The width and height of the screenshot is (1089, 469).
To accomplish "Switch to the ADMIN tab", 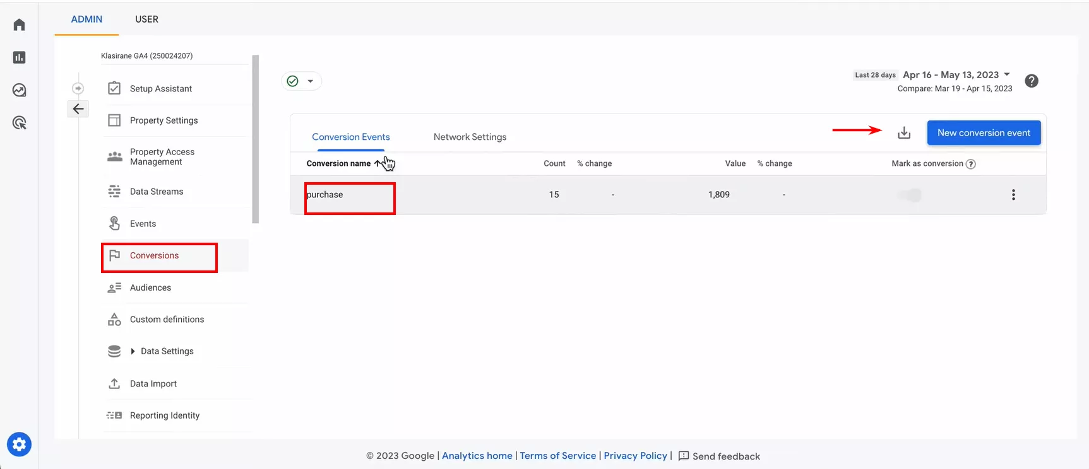I will pos(86,20).
